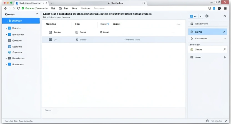Viewport: 231px width, 124px height.
Task: Click the blue icon of last sidebar item
Action: pos(9,64)
